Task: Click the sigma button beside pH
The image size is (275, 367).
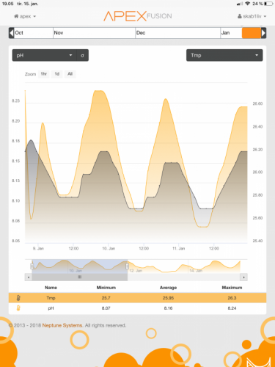Action: (x=82, y=55)
